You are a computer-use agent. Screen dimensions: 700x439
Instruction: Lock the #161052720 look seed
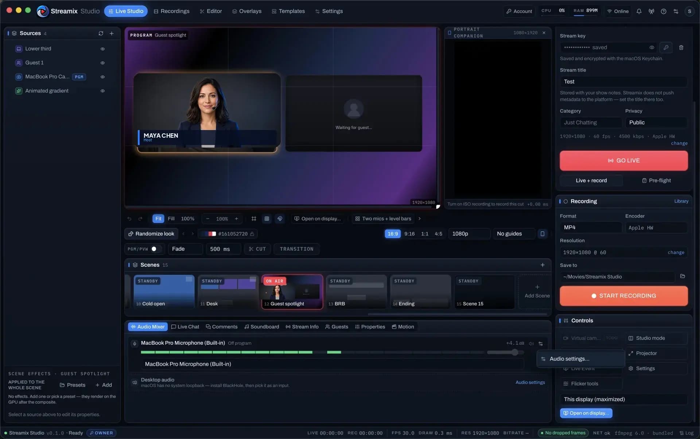click(252, 234)
